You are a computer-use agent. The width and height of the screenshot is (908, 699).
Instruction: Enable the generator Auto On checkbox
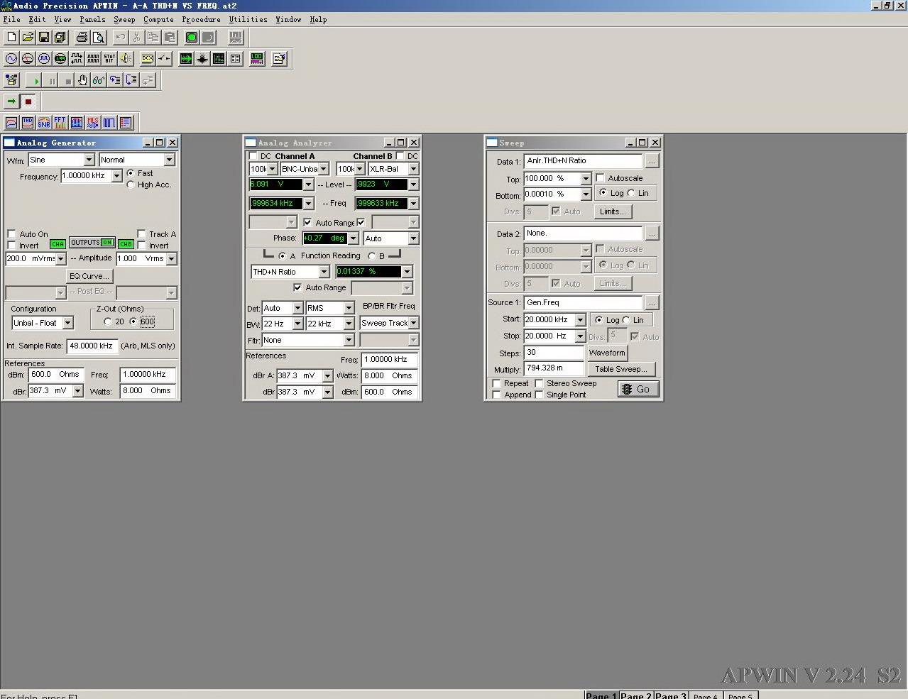coord(11,234)
